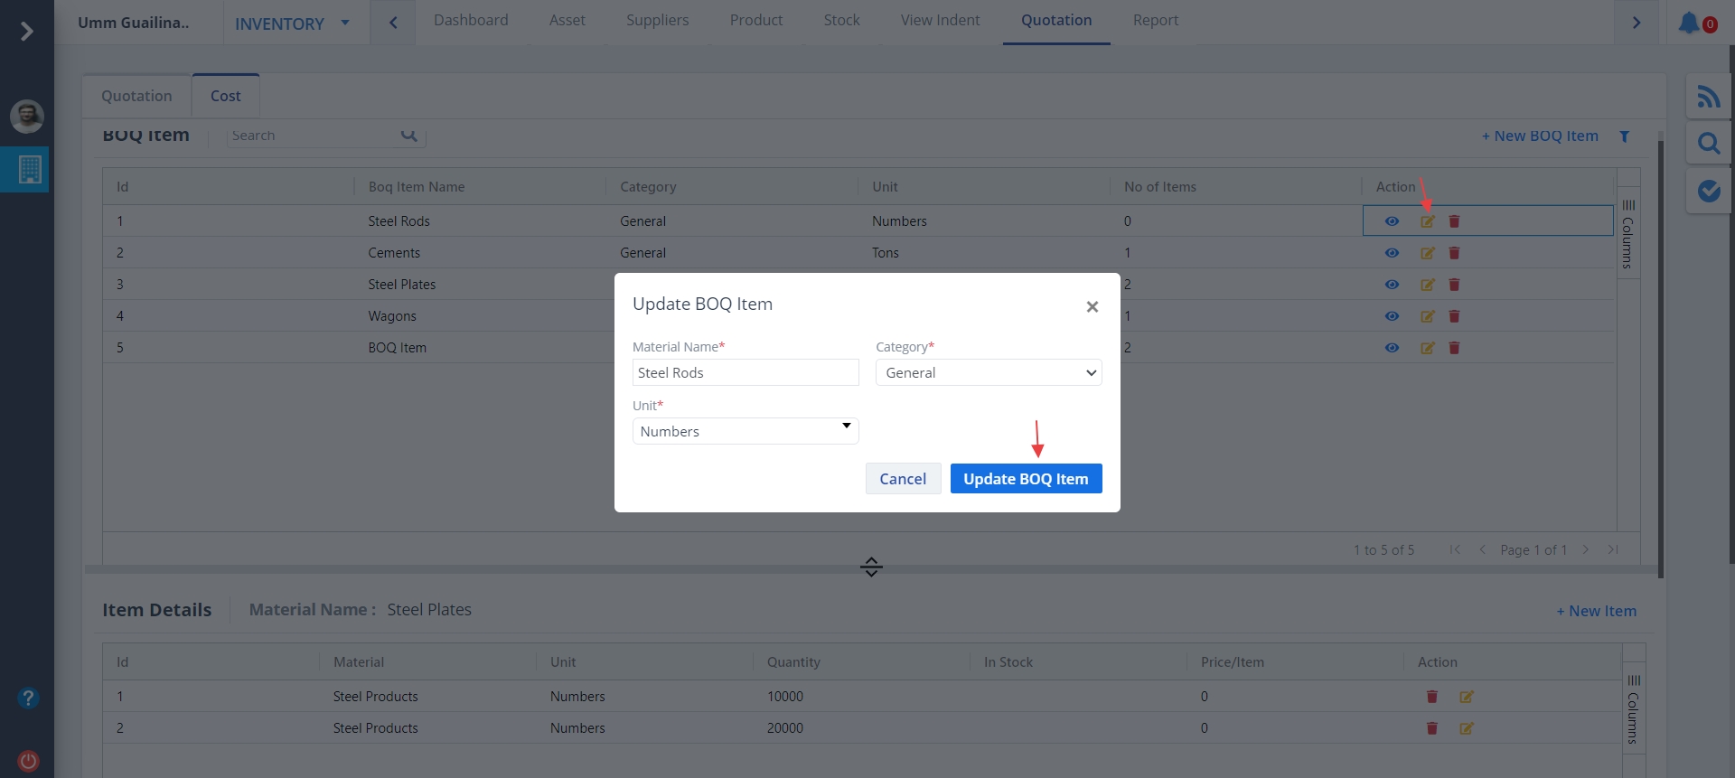The height and width of the screenshot is (778, 1735).
Task: Switch to the Quotation sub-tab
Action: tap(136, 96)
